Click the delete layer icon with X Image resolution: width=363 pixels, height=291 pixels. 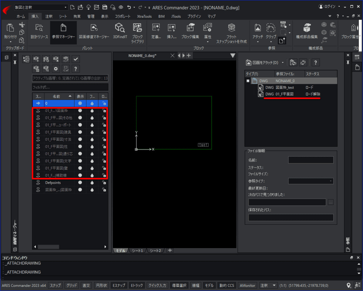pyautogui.click(x=56, y=59)
